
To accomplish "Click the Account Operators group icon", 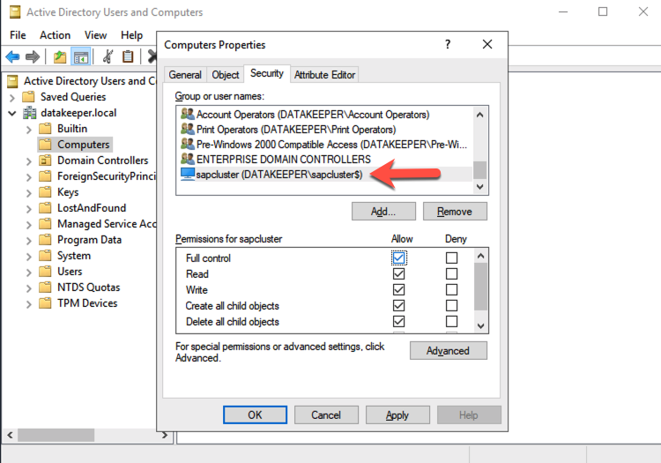I will point(187,114).
